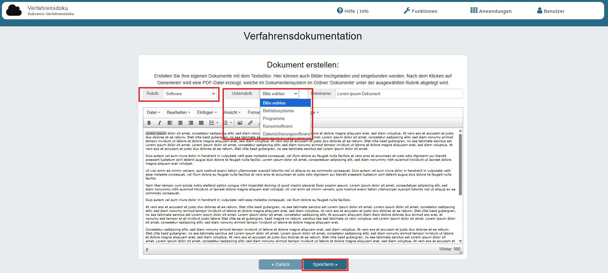Click the Hilfe question mark icon
The image size is (608, 273).
[x=340, y=10]
